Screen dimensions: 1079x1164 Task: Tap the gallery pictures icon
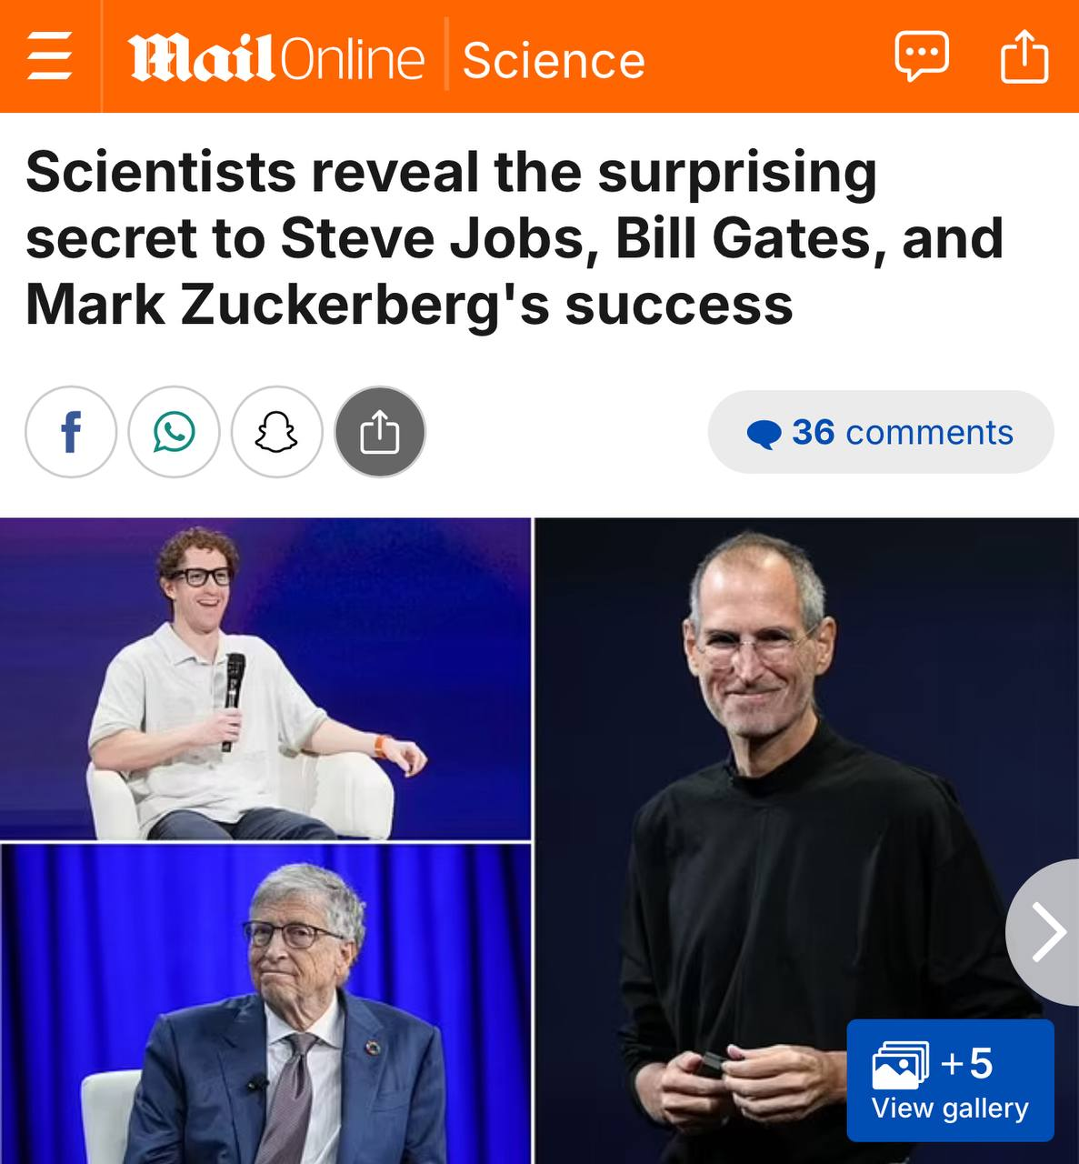pyautogui.click(x=900, y=1065)
